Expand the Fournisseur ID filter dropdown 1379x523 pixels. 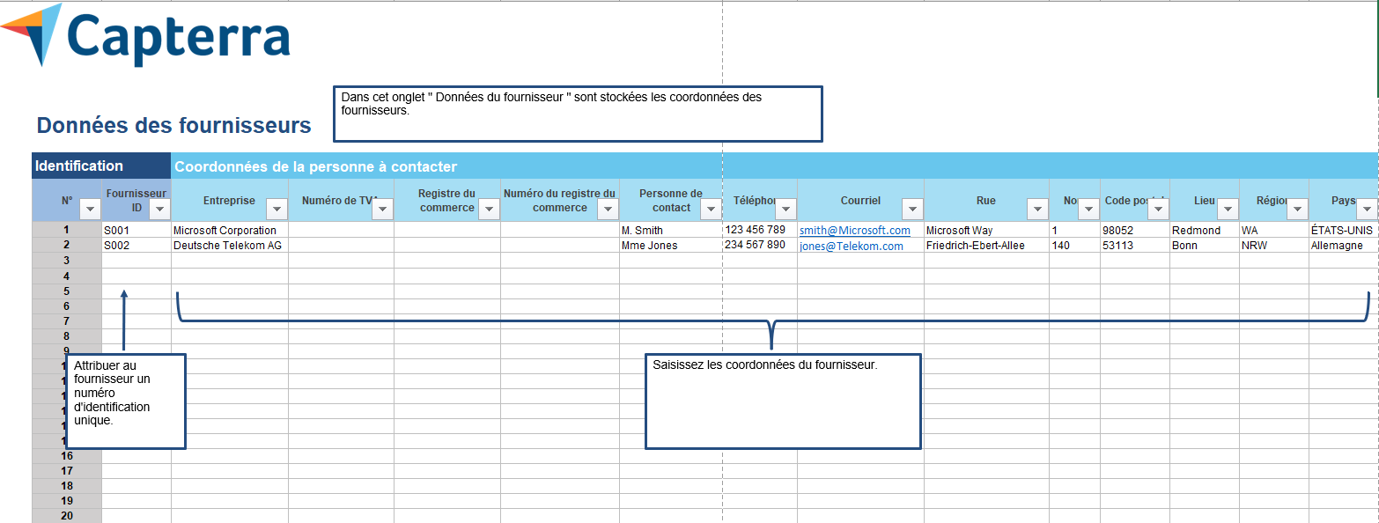coord(159,209)
